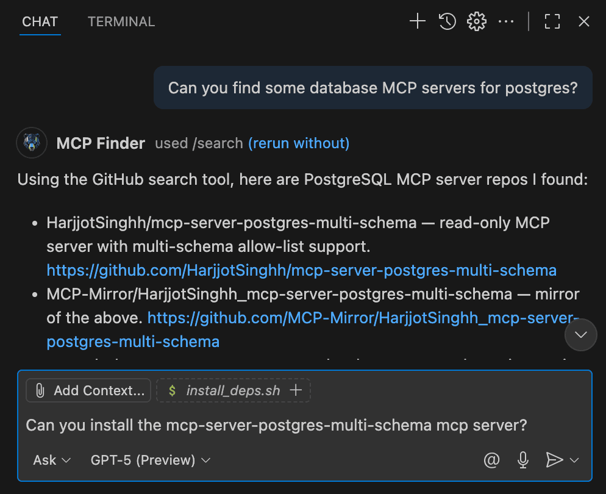Screen dimensions: 606x494
Task: Click the rerun without link
Action: 299,143
